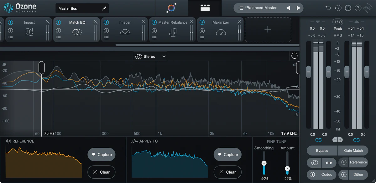
Task: Click the Smoothing slider handle
Action: 264,163
